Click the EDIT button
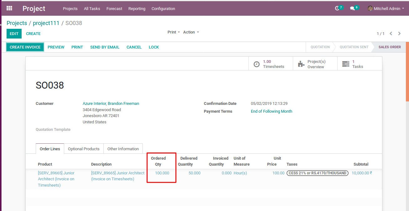409x211 pixels. 14,33
